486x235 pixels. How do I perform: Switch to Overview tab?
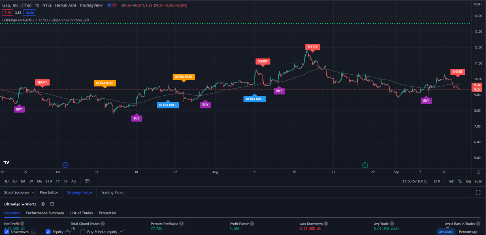pos(12,213)
